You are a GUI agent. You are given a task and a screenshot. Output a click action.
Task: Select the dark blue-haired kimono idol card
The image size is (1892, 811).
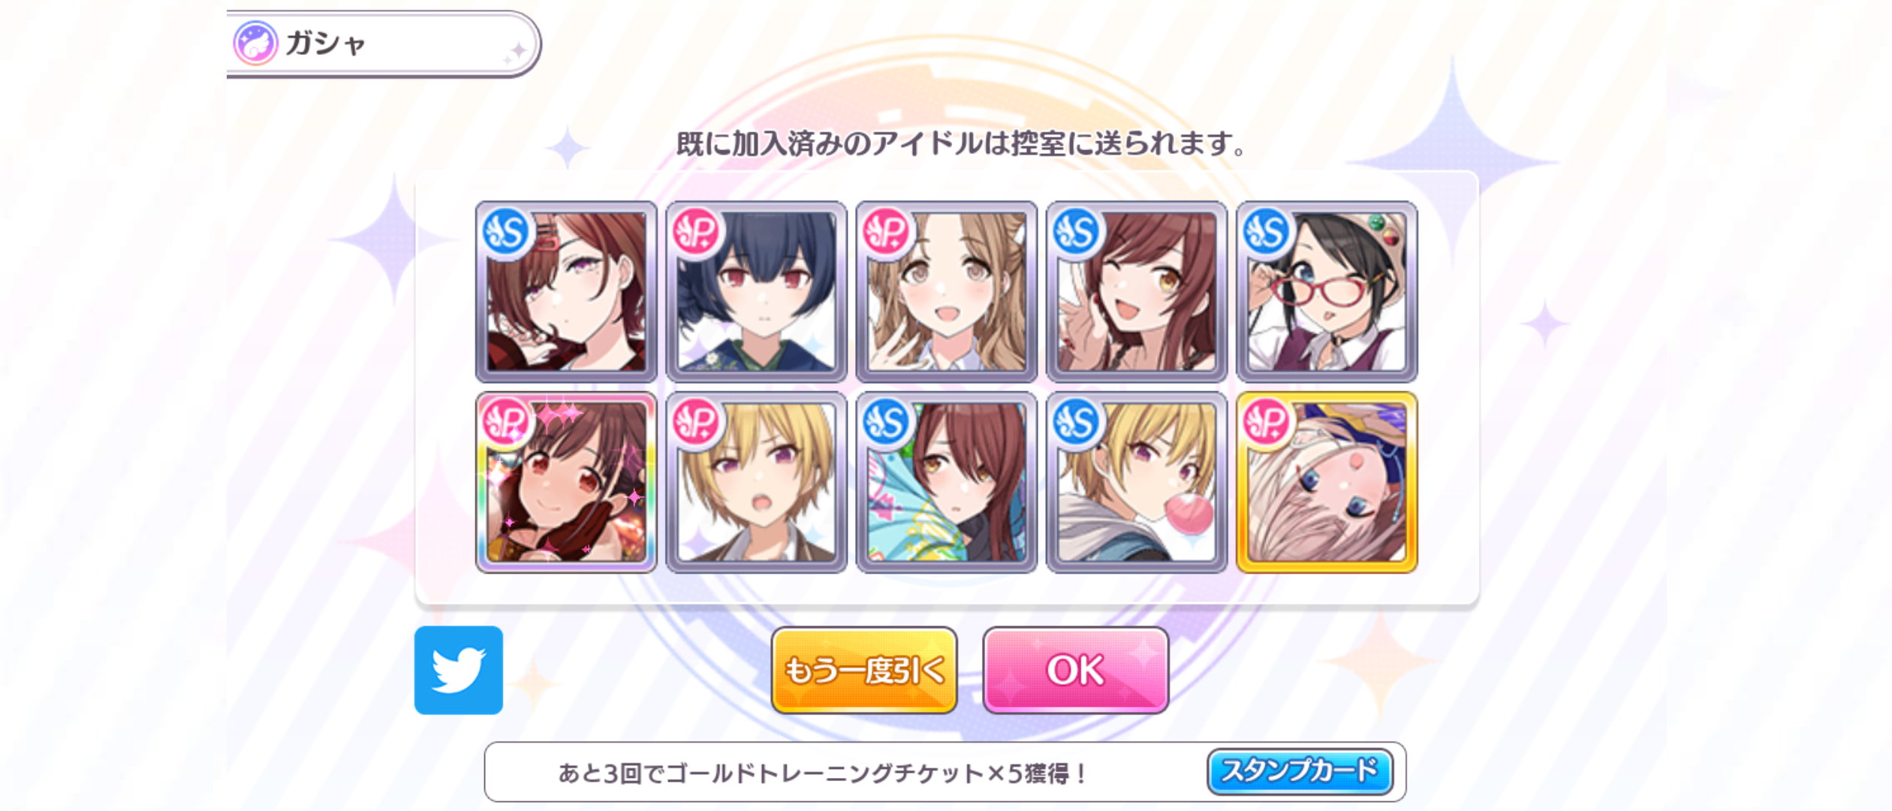pos(756,291)
